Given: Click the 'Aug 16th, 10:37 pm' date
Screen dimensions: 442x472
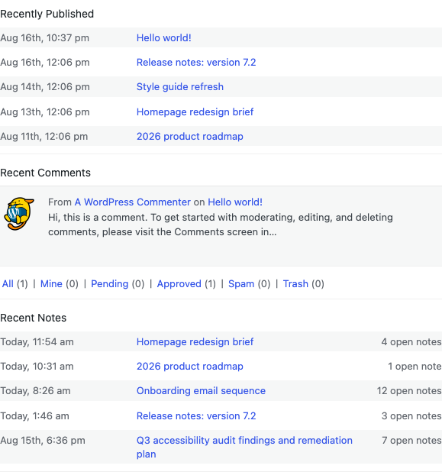Looking at the screenshot, I should click(44, 38).
